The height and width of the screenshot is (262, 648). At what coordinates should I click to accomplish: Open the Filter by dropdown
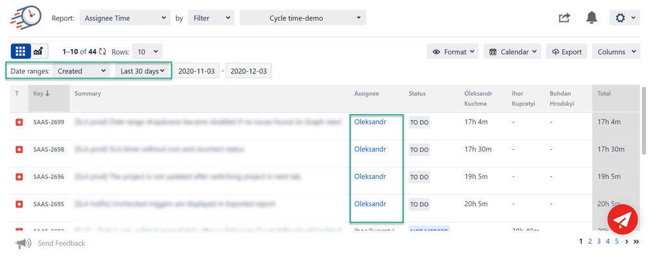(x=211, y=18)
